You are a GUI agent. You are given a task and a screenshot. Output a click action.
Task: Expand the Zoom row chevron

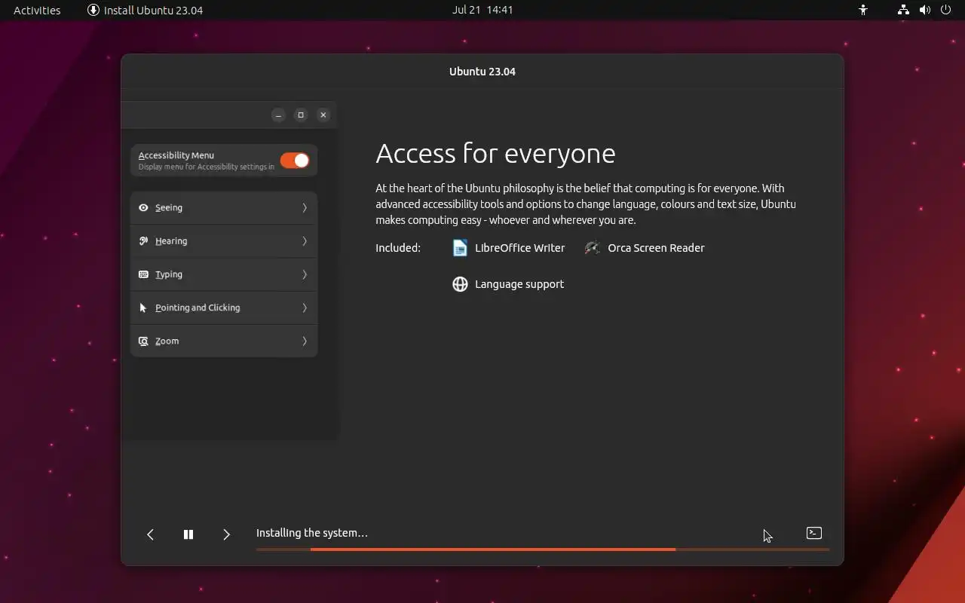tap(305, 341)
